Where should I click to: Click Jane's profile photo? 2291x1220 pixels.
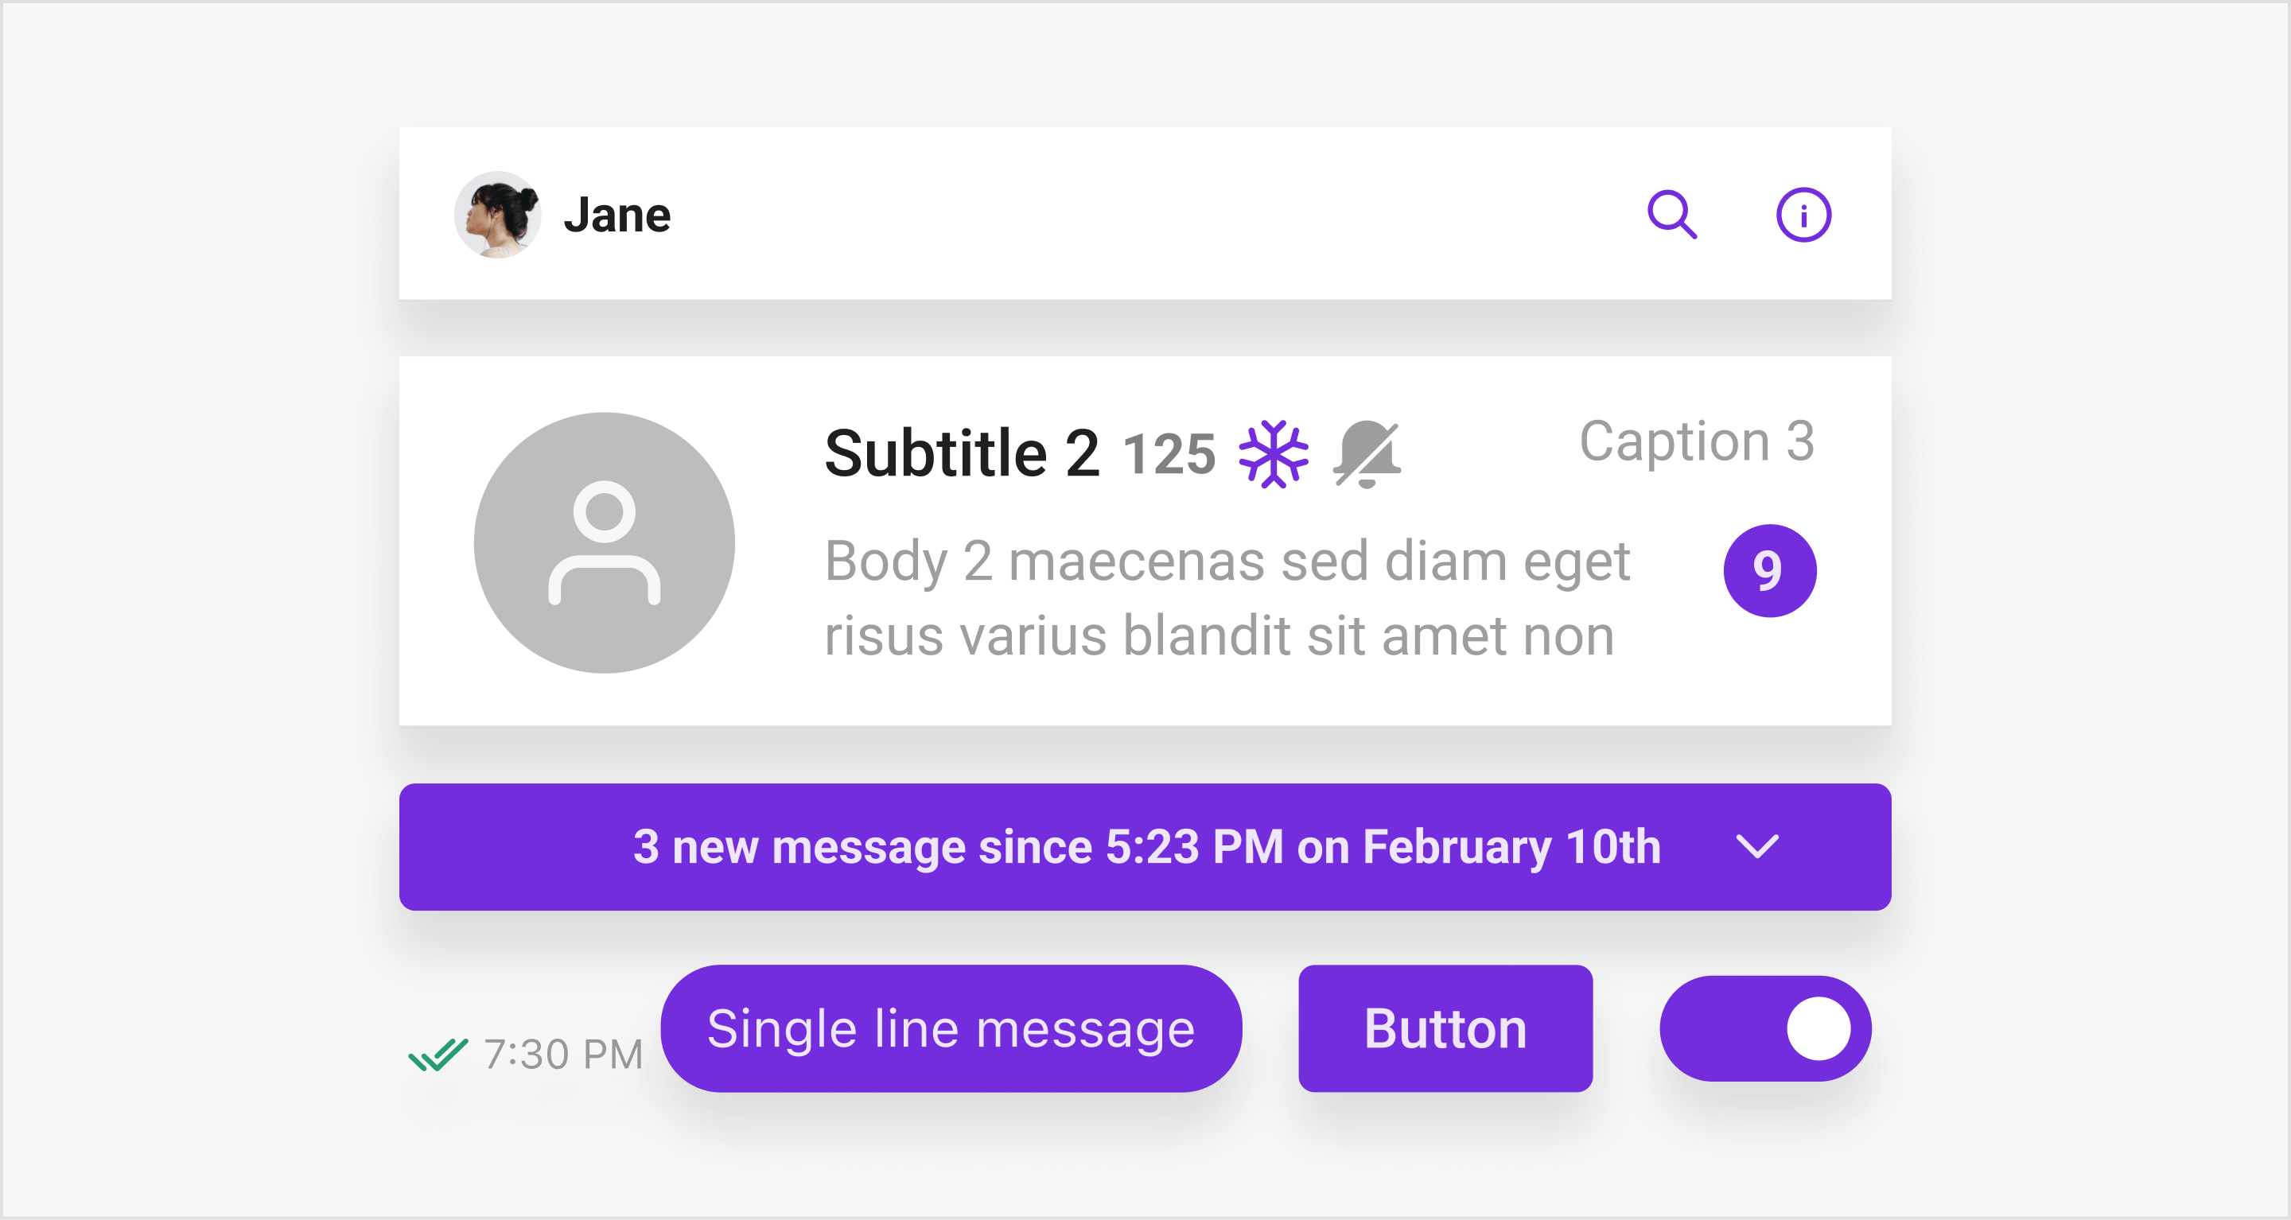click(x=498, y=214)
